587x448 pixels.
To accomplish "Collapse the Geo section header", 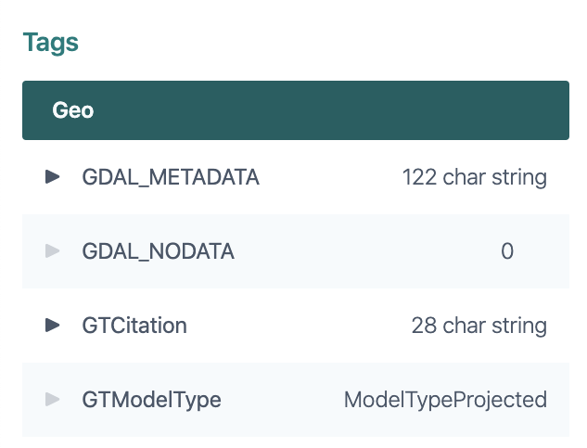I will 73,110.
